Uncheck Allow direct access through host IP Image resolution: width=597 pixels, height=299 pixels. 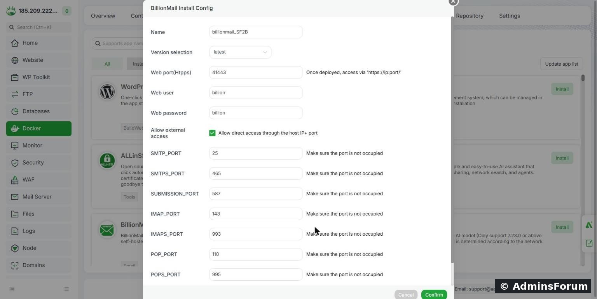click(x=212, y=133)
